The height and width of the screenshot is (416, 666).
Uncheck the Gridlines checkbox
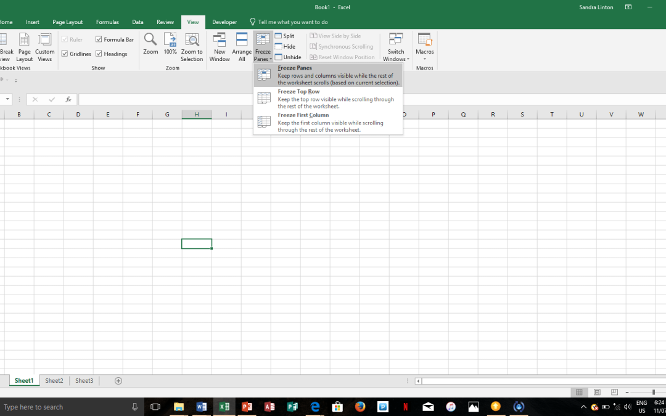[x=65, y=54]
